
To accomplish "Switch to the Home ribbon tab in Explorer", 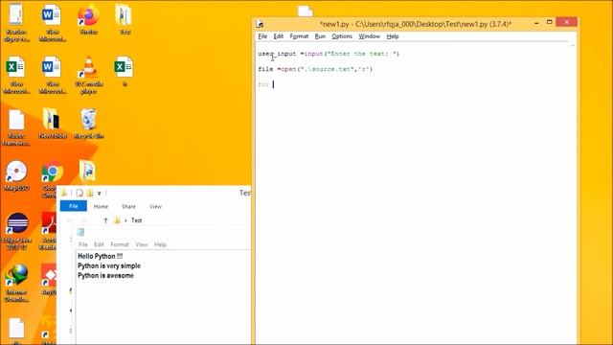I will pyautogui.click(x=101, y=207).
